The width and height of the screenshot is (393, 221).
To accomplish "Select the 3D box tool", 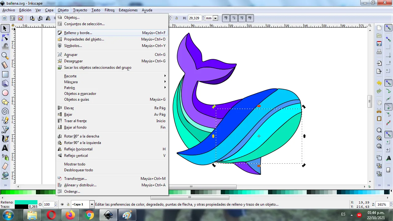I will tap(5, 83).
